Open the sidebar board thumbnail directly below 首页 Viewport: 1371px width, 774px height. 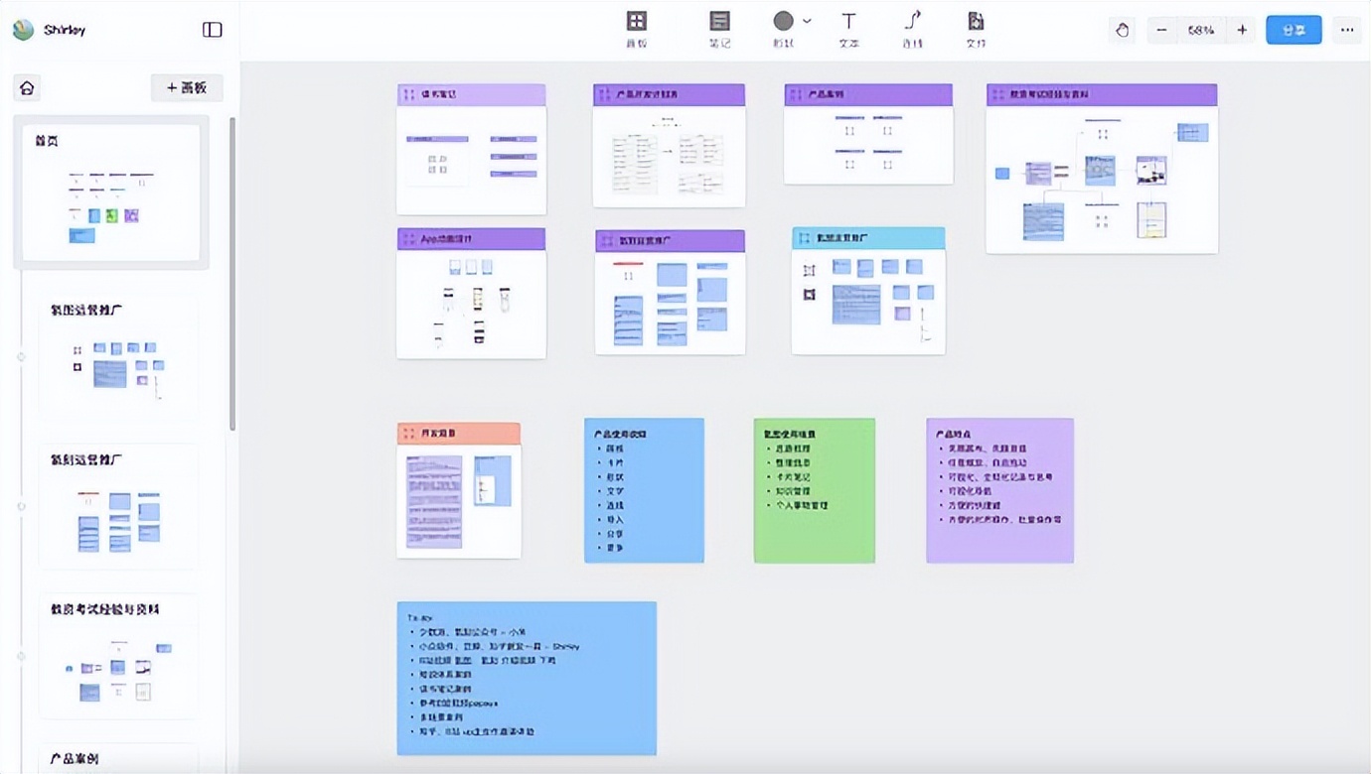coord(118,355)
